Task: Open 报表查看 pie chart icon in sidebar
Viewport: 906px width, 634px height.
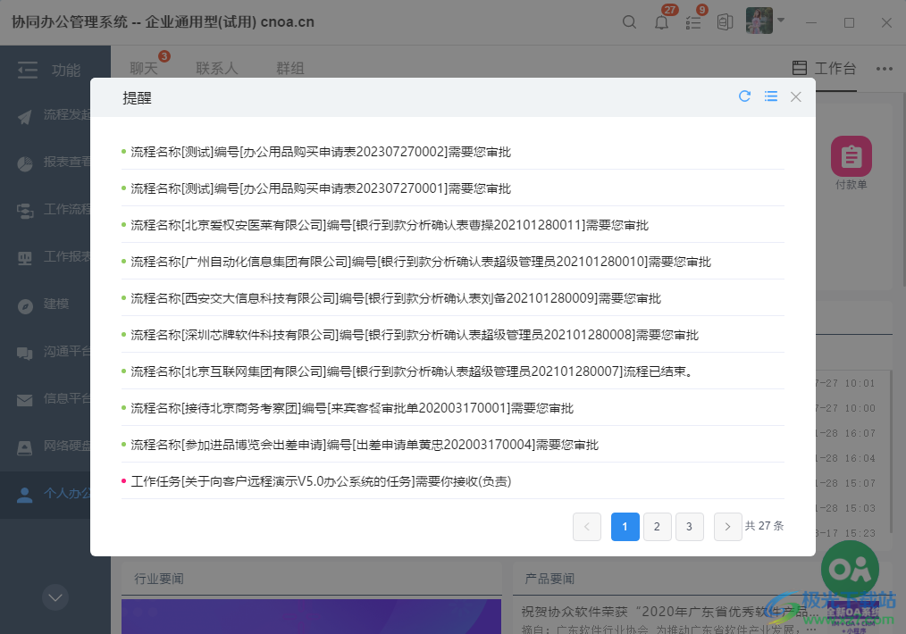Action: click(x=25, y=164)
